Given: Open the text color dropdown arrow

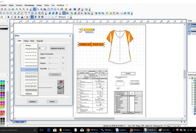Looking at the screenshot, I should point(24,17).
